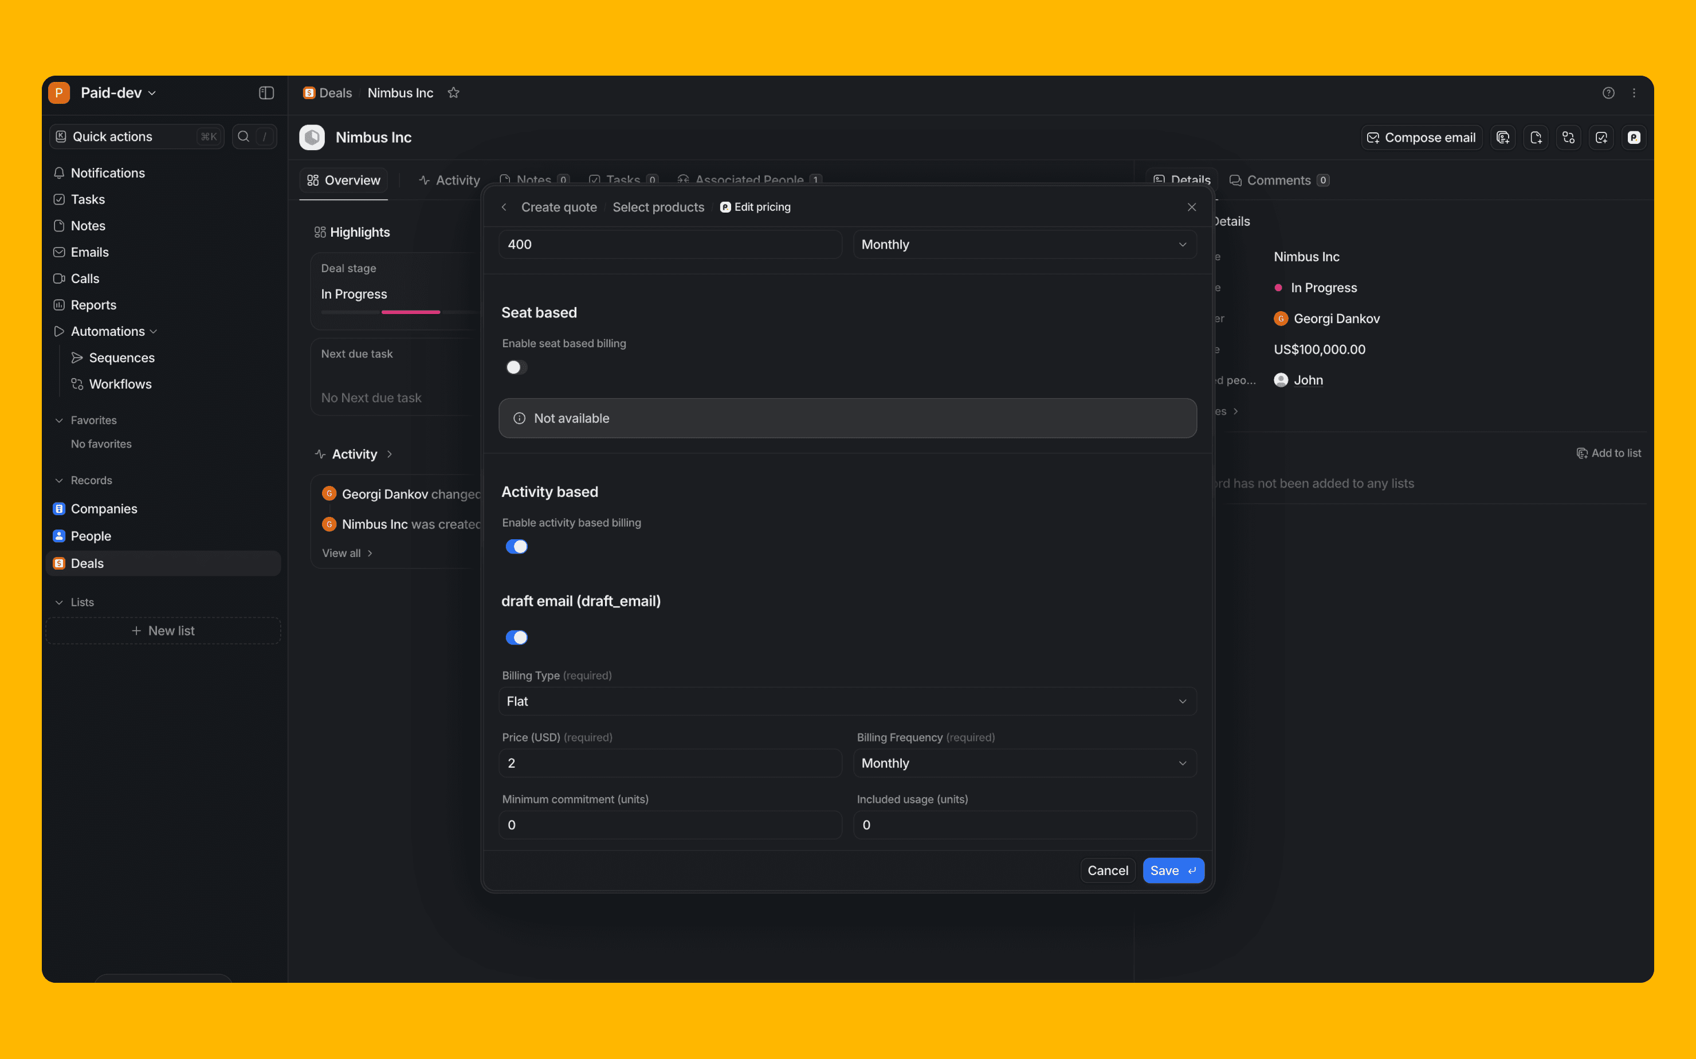Turn off the draft email toggle

(516, 637)
